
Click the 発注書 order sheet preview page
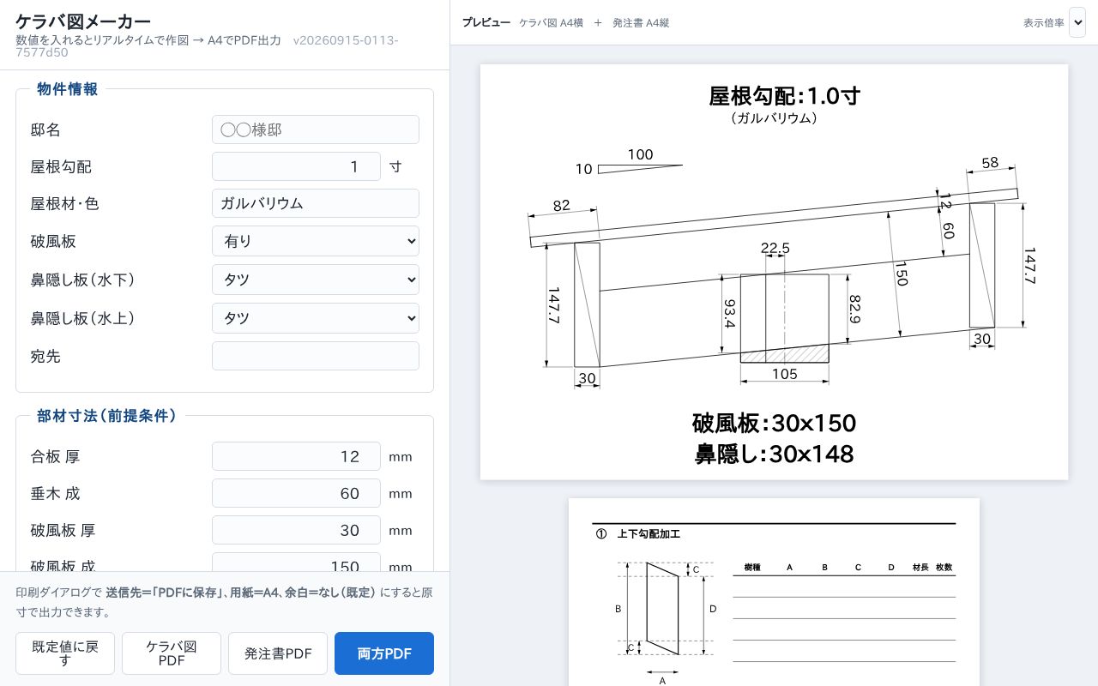click(x=774, y=592)
